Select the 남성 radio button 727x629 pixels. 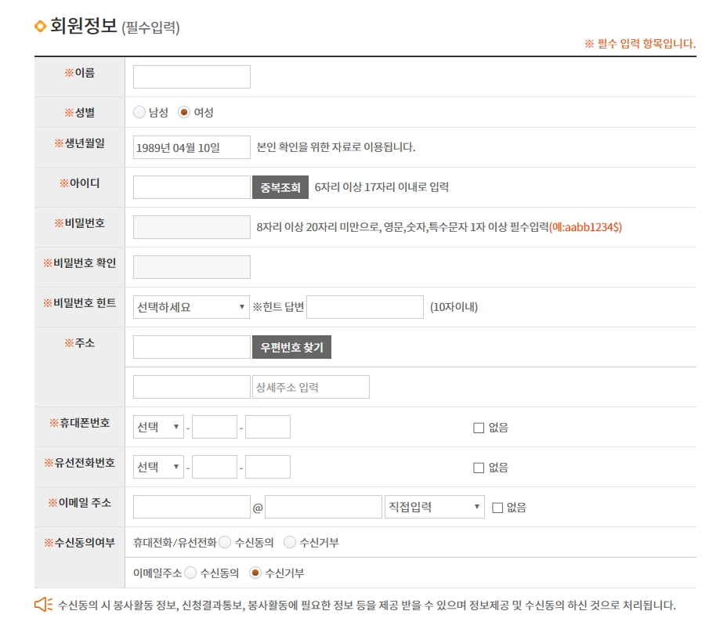pos(139,112)
